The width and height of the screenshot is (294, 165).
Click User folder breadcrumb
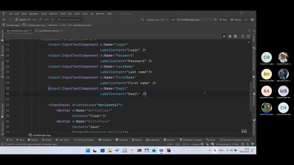(63, 25)
